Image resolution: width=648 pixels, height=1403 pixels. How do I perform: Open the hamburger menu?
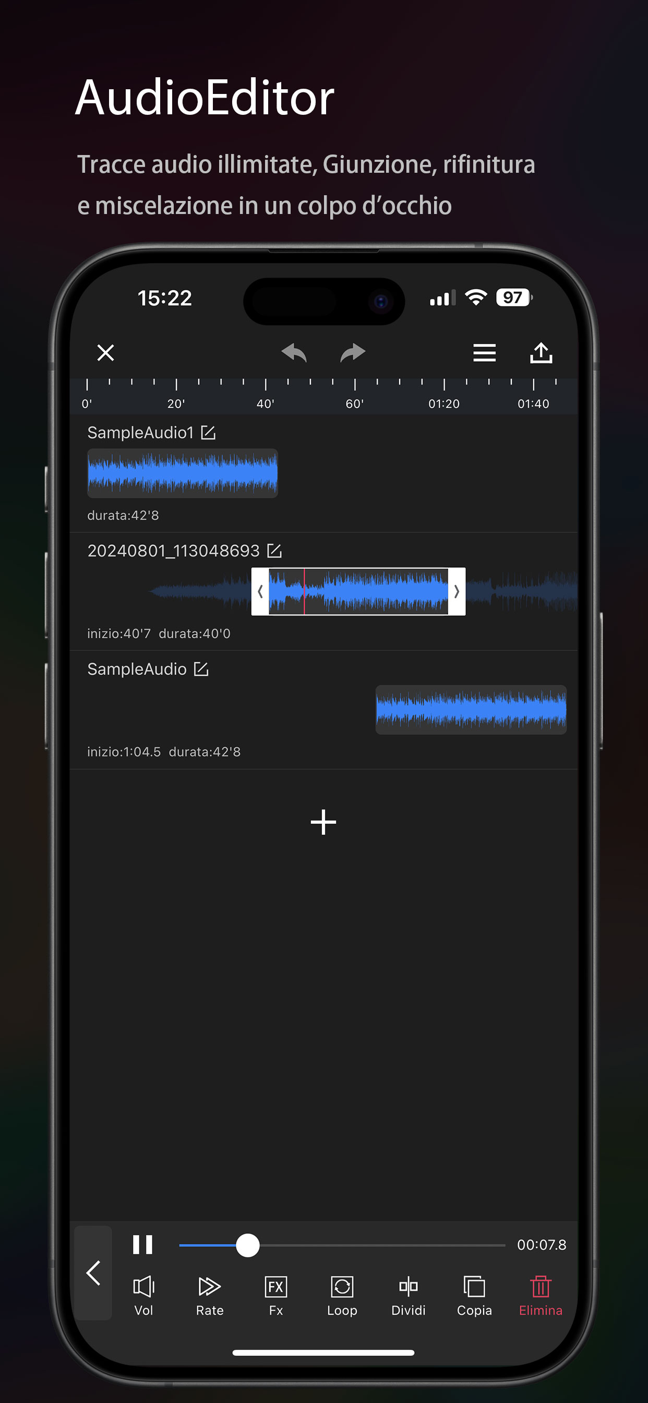484,352
